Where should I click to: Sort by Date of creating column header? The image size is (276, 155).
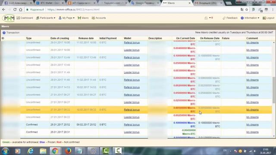pos(60,38)
